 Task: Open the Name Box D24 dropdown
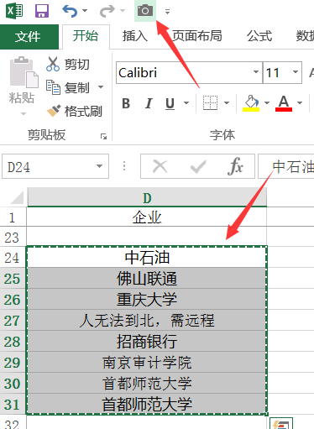[x=99, y=166]
